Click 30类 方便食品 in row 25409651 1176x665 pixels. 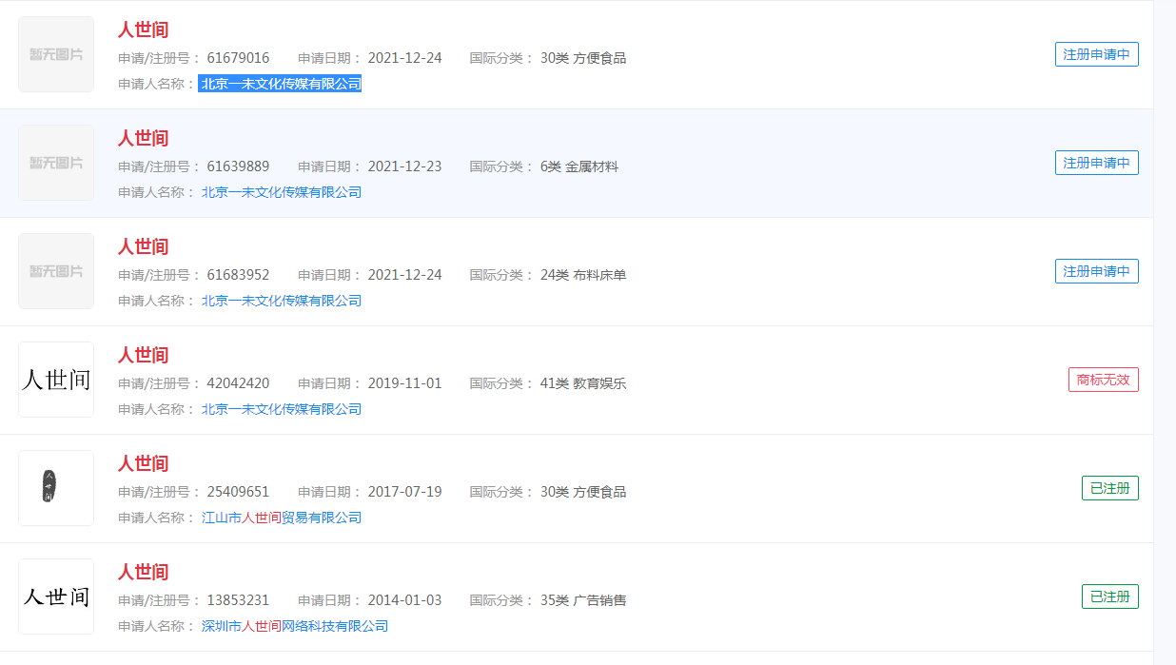[x=583, y=492]
